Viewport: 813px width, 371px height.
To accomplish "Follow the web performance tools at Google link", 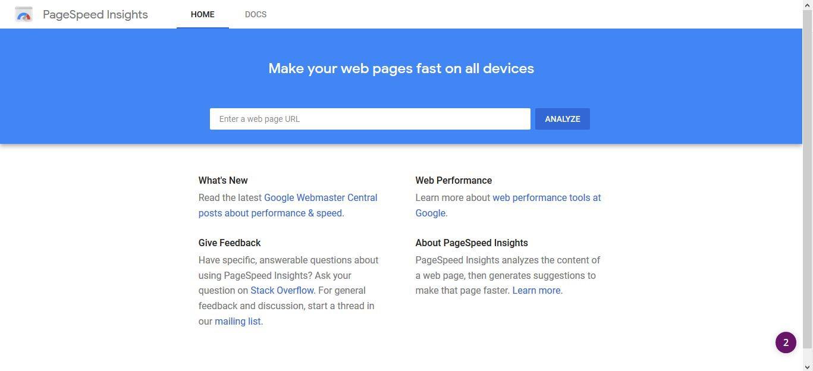I will (508, 205).
